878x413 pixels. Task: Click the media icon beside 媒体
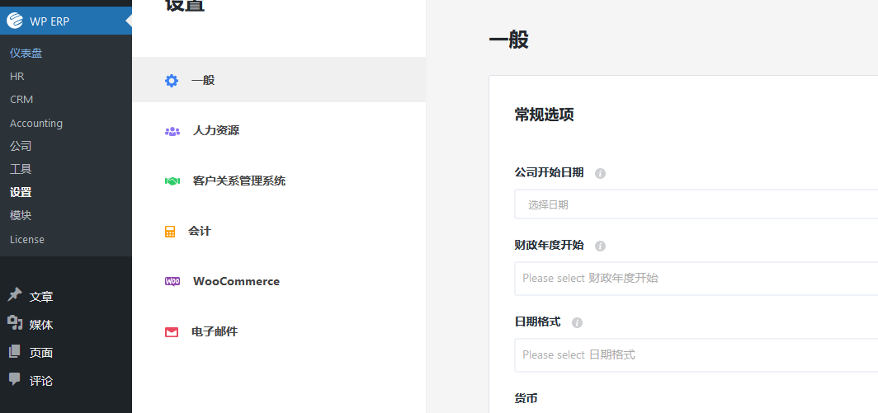pyautogui.click(x=15, y=323)
